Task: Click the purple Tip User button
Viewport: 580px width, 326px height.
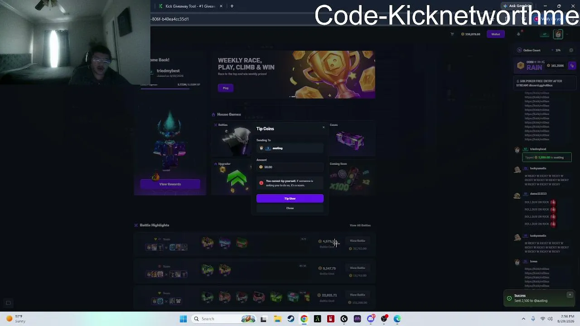Action: [290, 198]
